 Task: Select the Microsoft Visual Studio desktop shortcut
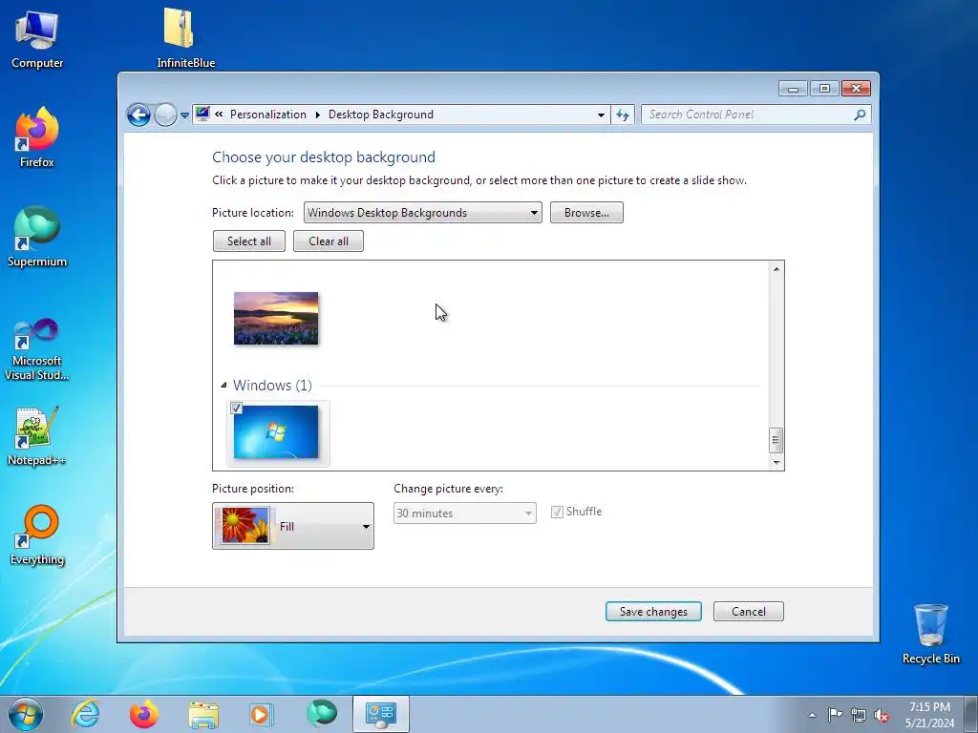(37, 349)
